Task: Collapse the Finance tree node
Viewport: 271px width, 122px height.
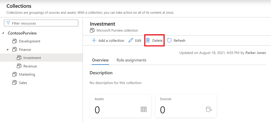Action: click(x=8, y=50)
